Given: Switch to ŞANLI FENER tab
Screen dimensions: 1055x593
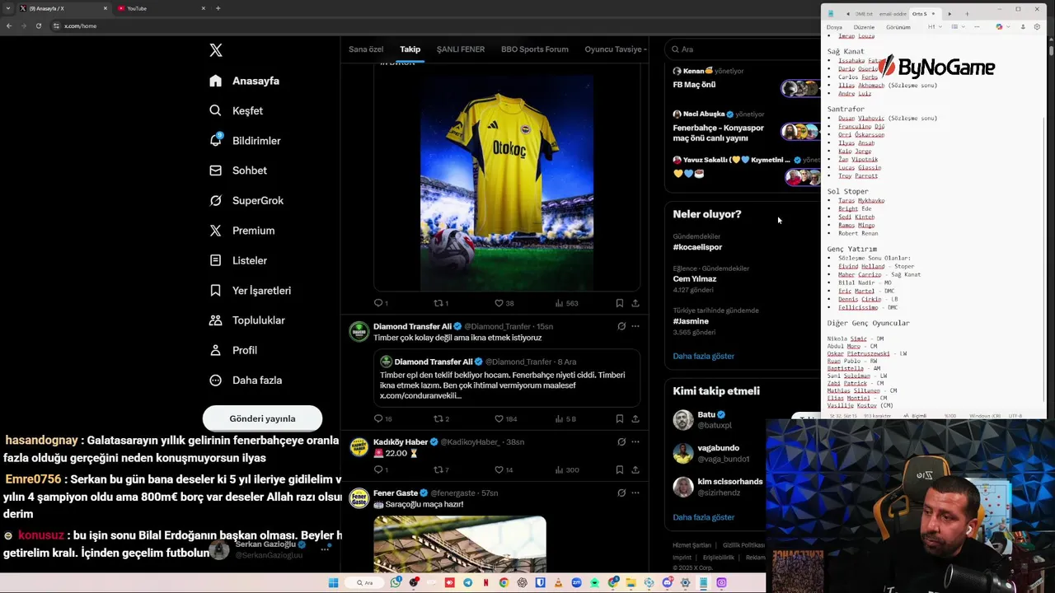Looking at the screenshot, I should (x=461, y=49).
